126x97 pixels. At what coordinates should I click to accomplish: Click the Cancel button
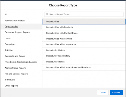[x=103, y=92]
